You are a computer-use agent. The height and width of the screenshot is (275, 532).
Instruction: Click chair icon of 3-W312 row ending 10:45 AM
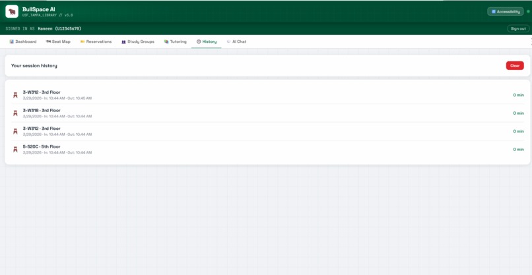15,95
